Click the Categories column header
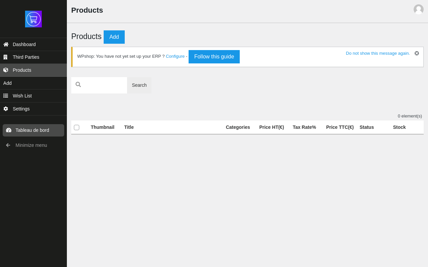 [238, 127]
